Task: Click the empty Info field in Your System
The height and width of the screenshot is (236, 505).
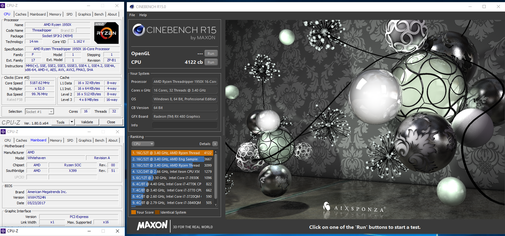Action: pos(185,125)
